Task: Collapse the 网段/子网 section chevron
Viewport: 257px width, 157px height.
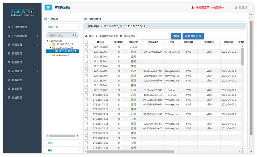Action: coord(78,27)
